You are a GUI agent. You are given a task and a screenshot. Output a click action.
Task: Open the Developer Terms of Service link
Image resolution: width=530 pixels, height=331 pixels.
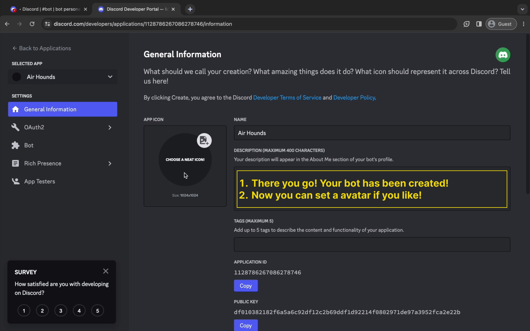click(287, 97)
